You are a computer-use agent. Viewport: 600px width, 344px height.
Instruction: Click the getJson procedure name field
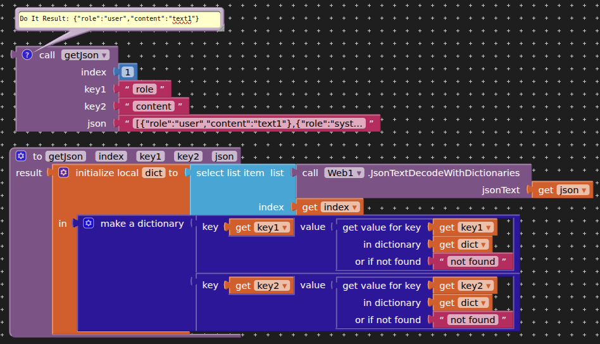pos(66,156)
